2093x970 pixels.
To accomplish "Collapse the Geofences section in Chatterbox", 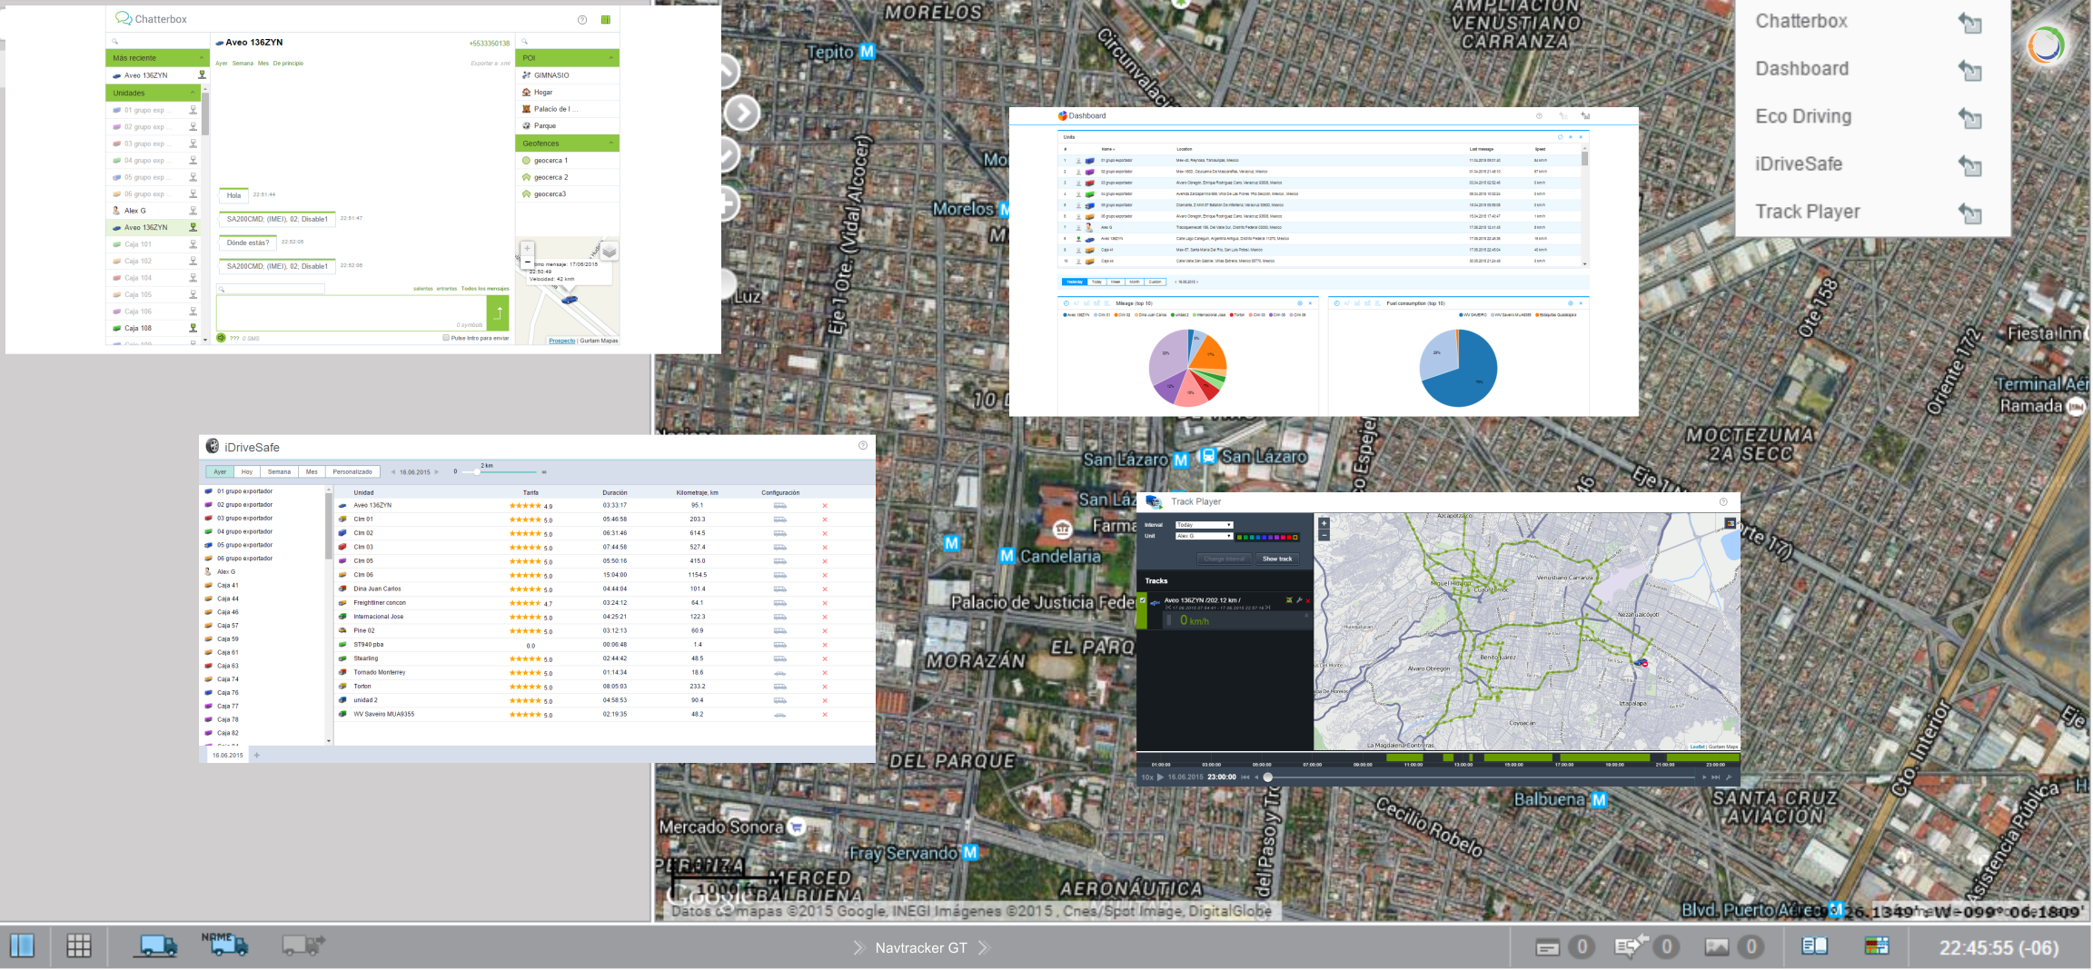I will coord(610,144).
